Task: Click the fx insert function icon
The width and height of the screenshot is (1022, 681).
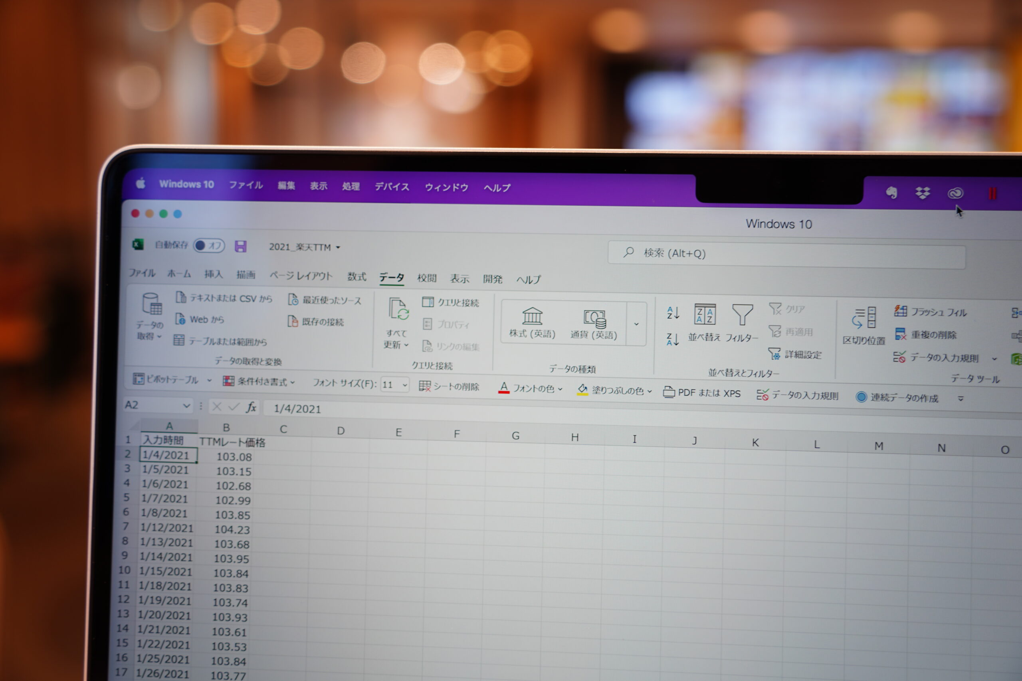Action: click(x=251, y=407)
